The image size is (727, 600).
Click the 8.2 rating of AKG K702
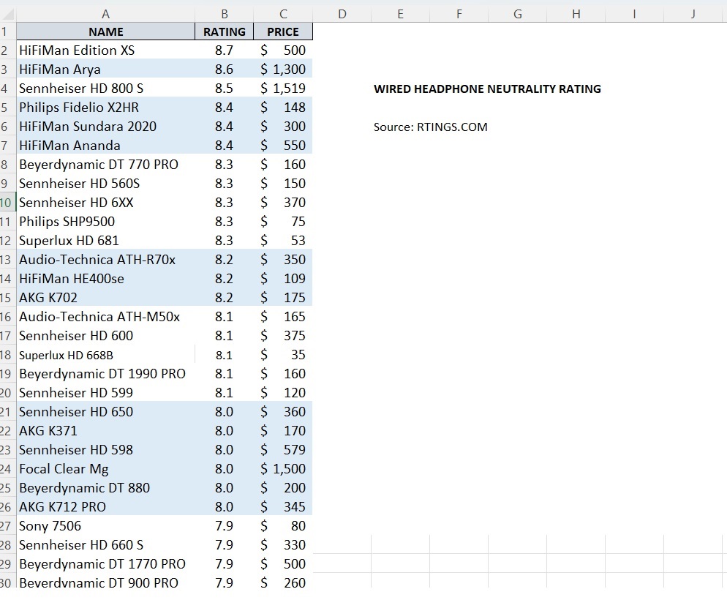pyautogui.click(x=225, y=297)
